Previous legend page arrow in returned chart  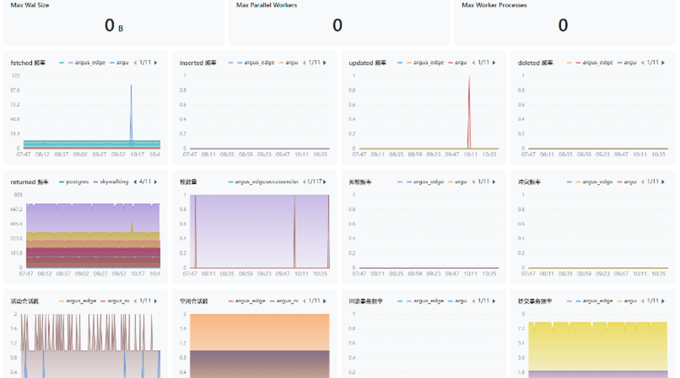pyautogui.click(x=135, y=182)
